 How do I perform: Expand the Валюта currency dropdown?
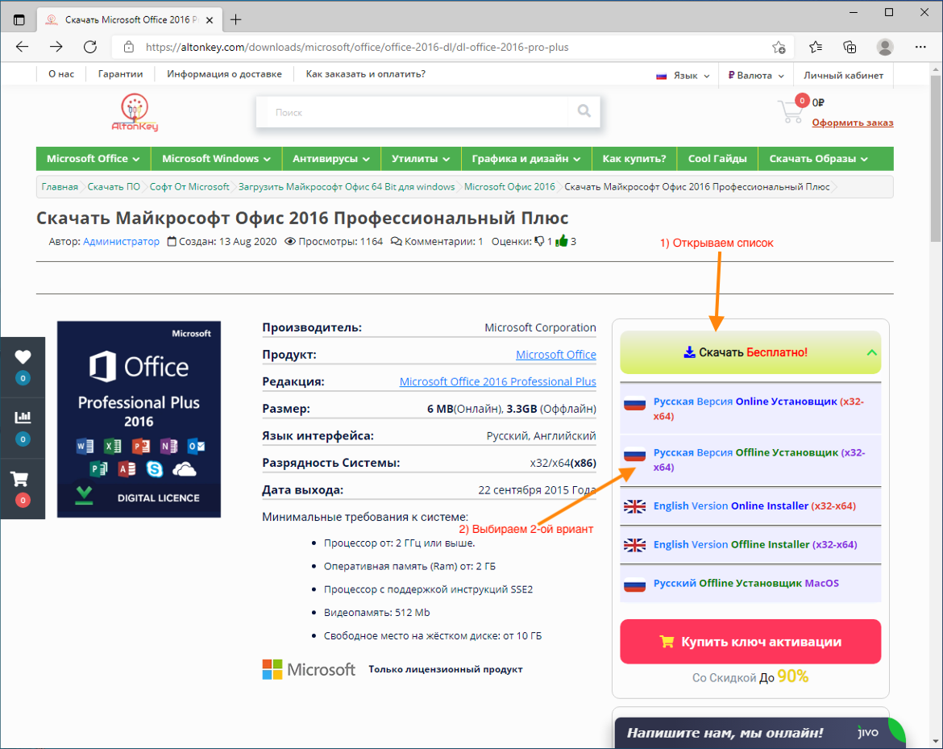tap(756, 75)
